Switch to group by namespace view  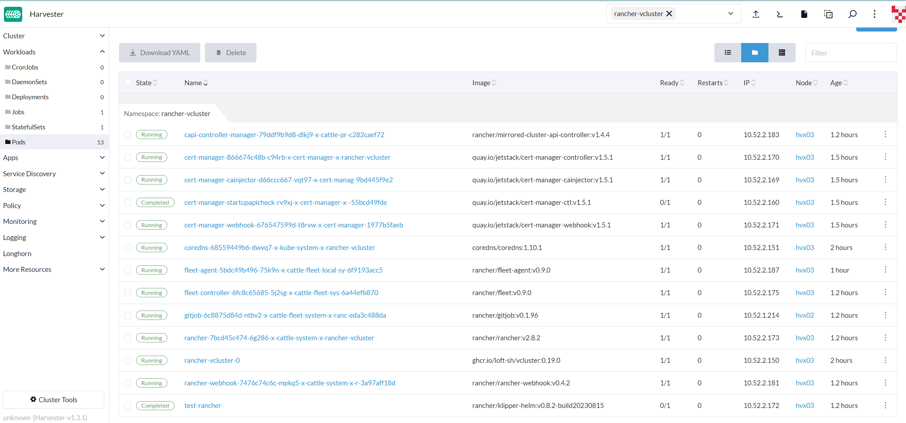coord(755,53)
